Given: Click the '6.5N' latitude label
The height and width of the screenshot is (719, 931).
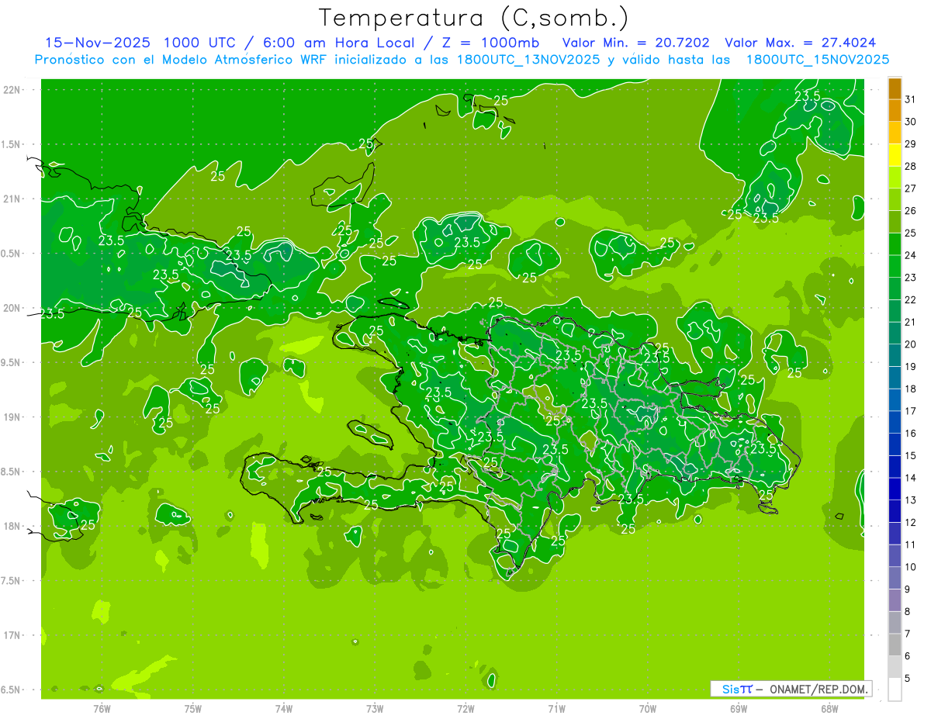Looking at the screenshot, I should click(x=10, y=690).
